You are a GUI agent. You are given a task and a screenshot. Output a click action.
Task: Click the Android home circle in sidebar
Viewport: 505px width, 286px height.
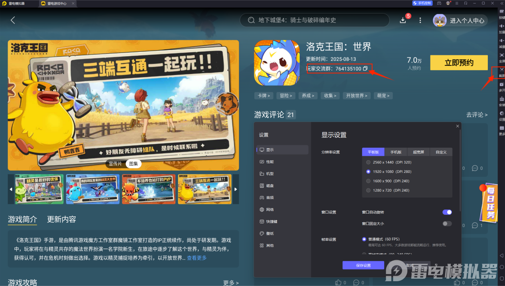coord(501,267)
